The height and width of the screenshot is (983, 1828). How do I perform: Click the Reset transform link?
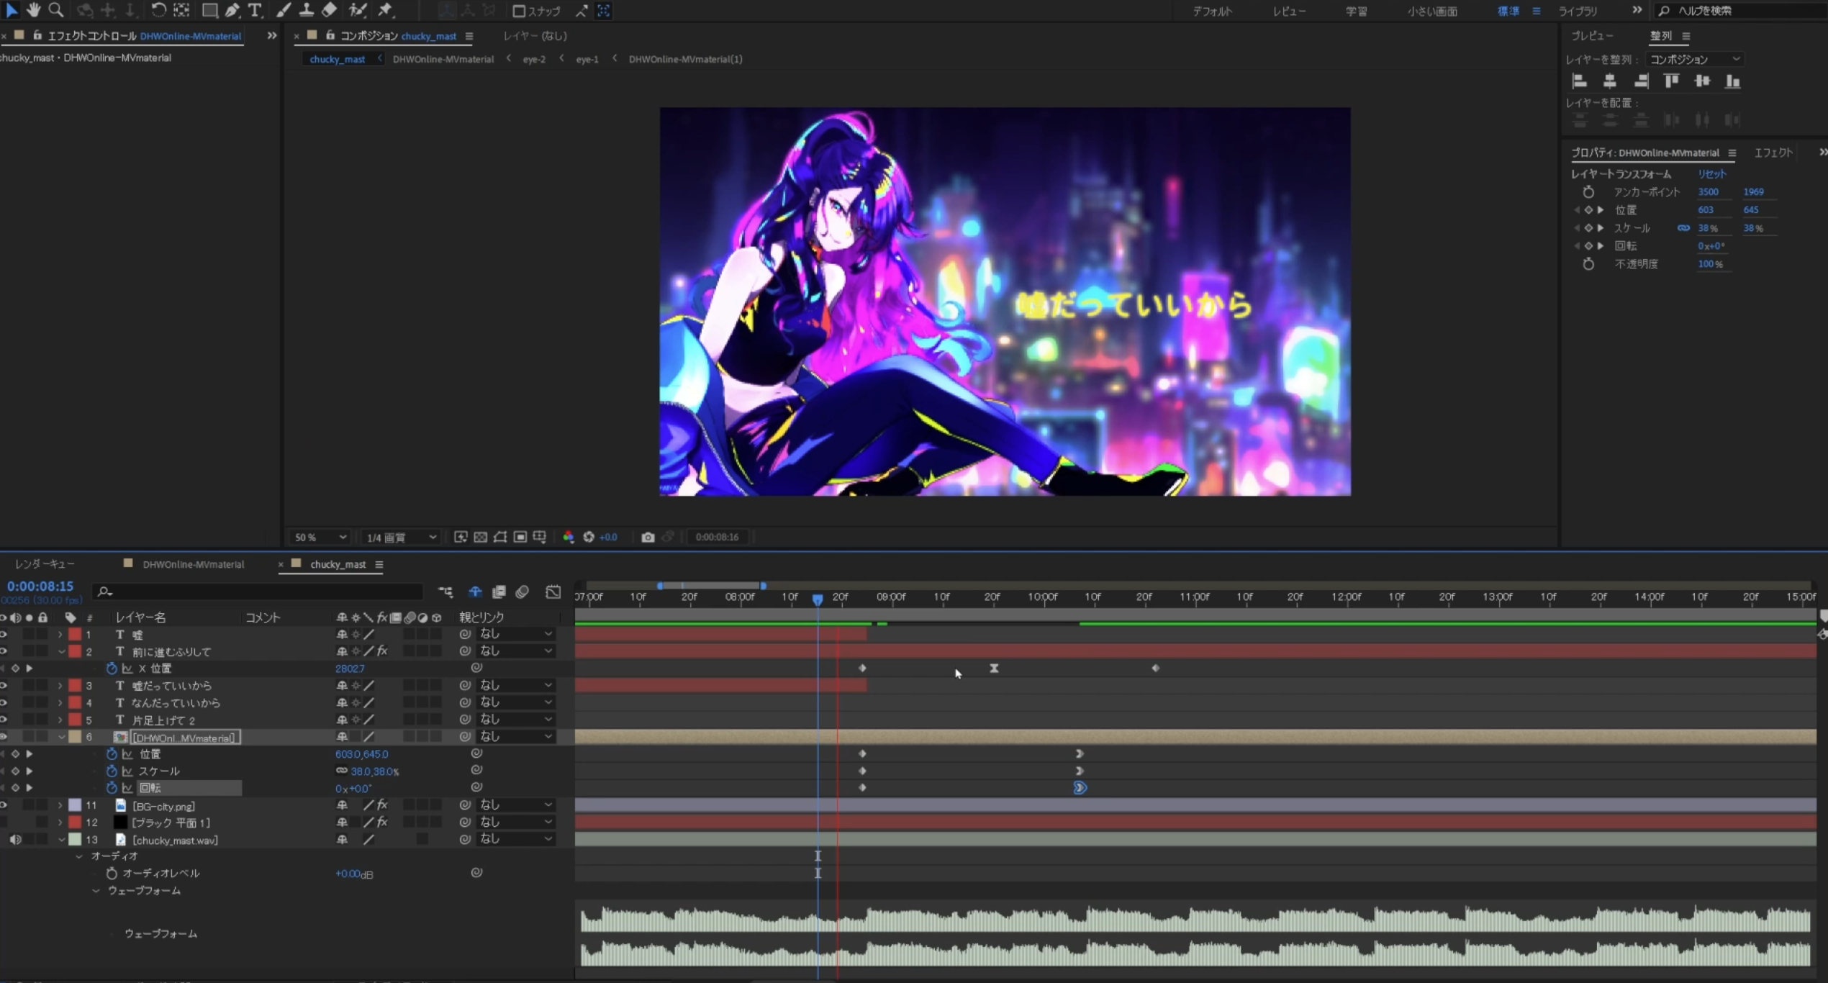[1711, 174]
